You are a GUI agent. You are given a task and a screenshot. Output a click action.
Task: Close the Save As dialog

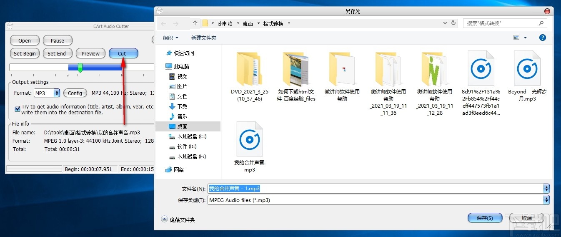point(547,11)
